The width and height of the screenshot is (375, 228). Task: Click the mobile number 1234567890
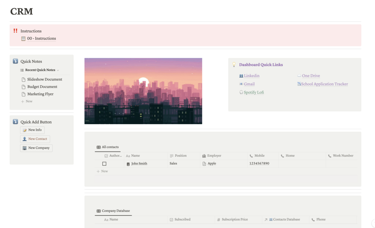pos(259,163)
